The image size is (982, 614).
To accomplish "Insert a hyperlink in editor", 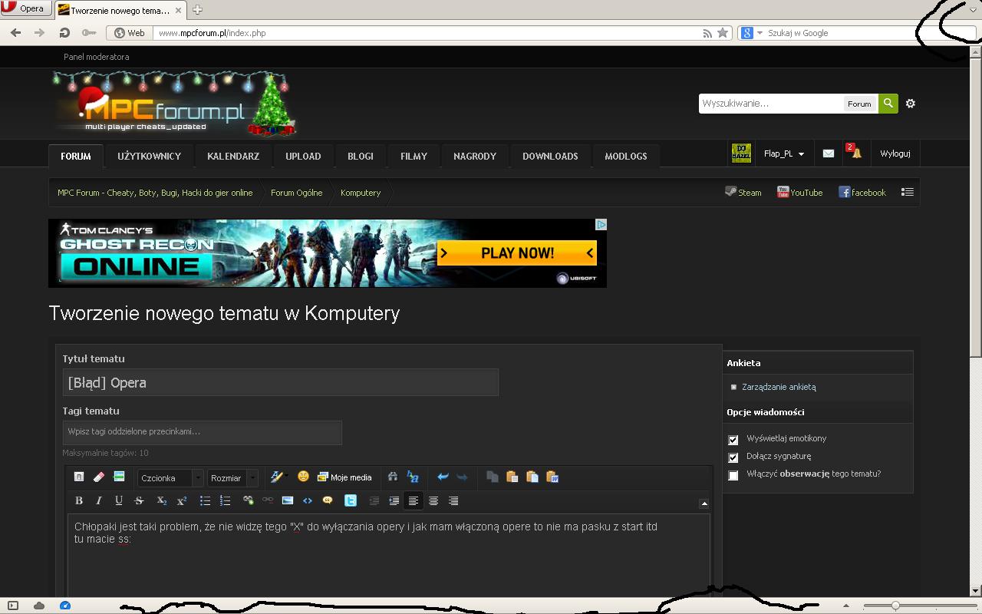I will click(x=248, y=500).
